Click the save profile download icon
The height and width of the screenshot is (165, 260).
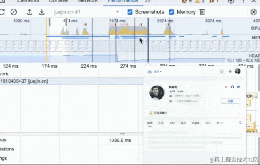point(42,12)
